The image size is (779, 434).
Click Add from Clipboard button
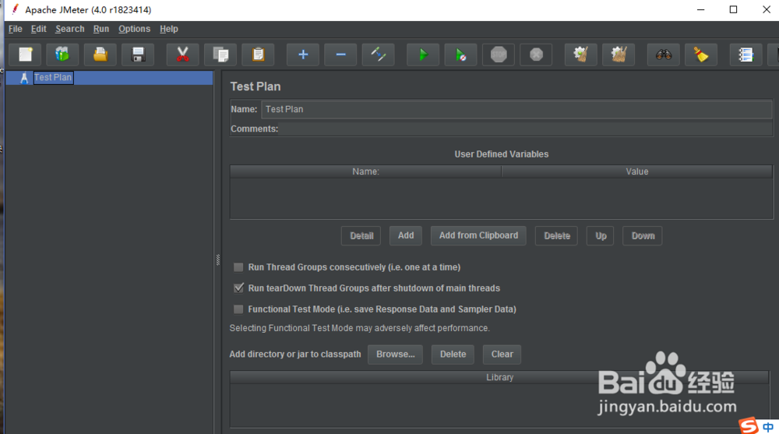point(478,235)
